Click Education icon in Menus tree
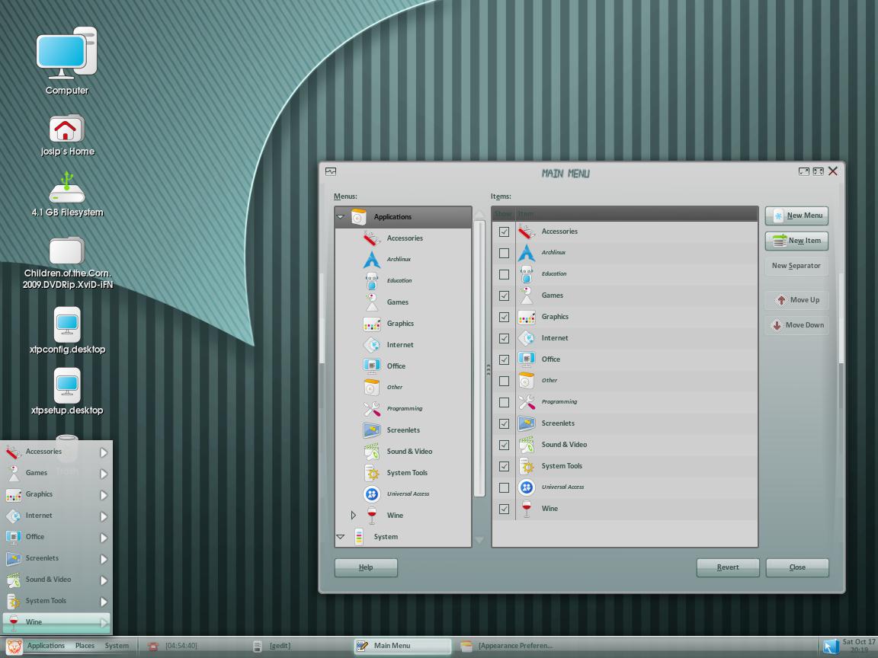The height and width of the screenshot is (658, 878). (x=372, y=281)
